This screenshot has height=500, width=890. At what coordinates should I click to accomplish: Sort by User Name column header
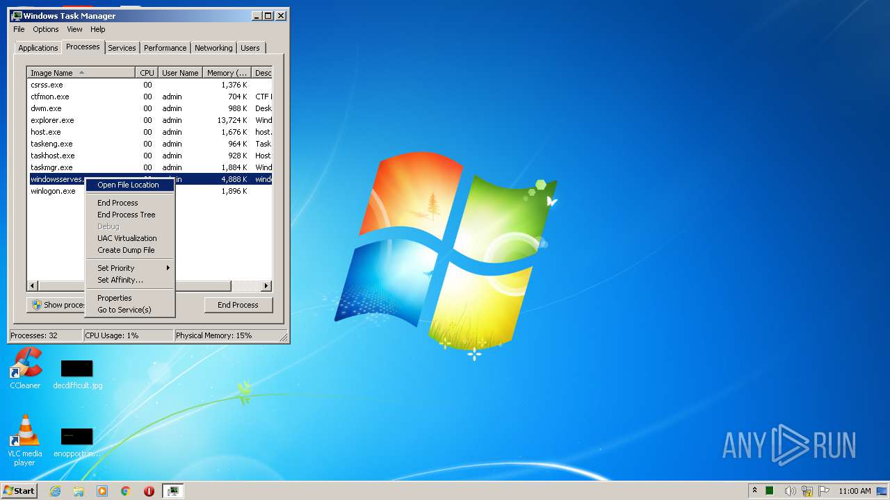[180, 73]
